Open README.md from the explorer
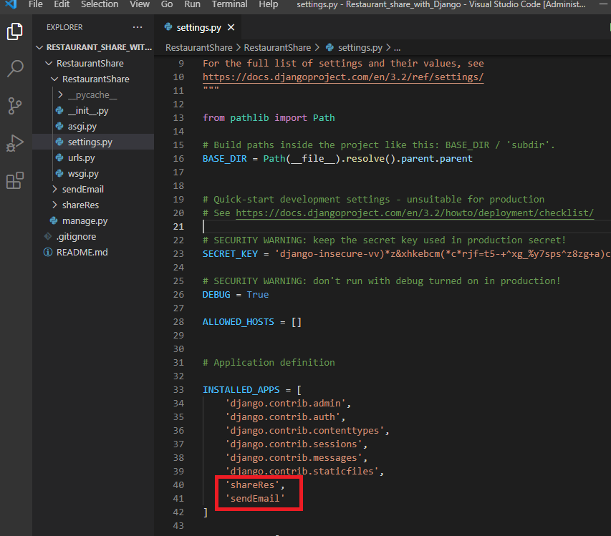The width and height of the screenshot is (611, 536). 82,252
